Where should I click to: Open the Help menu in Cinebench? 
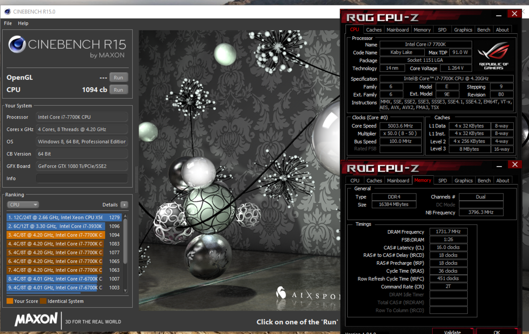tap(23, 23)
